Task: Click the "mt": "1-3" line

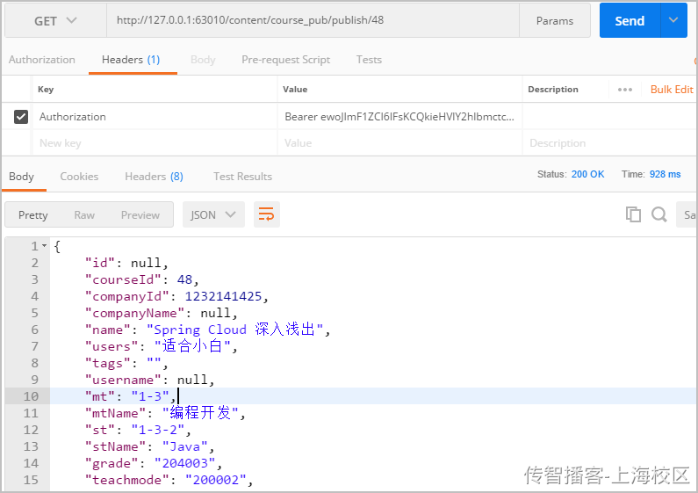Action: click(131, 396)
